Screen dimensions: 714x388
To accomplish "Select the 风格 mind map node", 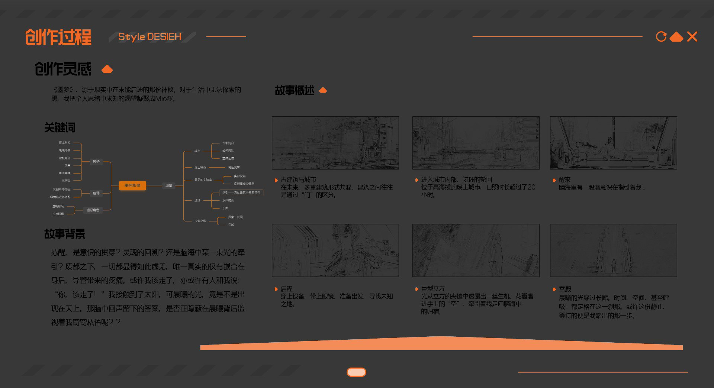I will [x=96, y=162].
